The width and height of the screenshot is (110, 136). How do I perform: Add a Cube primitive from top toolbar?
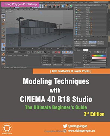coord(63,6)
